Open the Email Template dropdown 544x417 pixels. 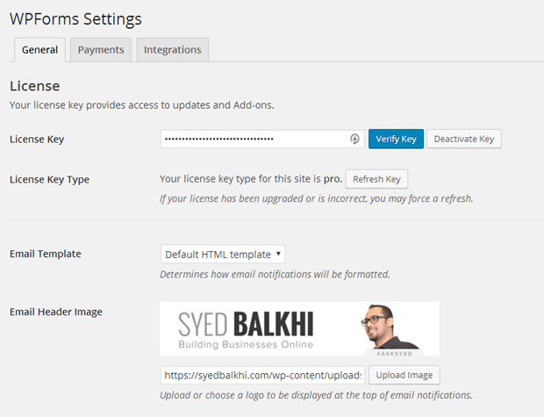pyautogui.click(x=222, y=255)
